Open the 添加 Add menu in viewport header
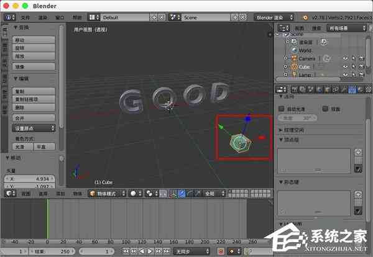Viewport: 373px width, 257px height. 60,194
